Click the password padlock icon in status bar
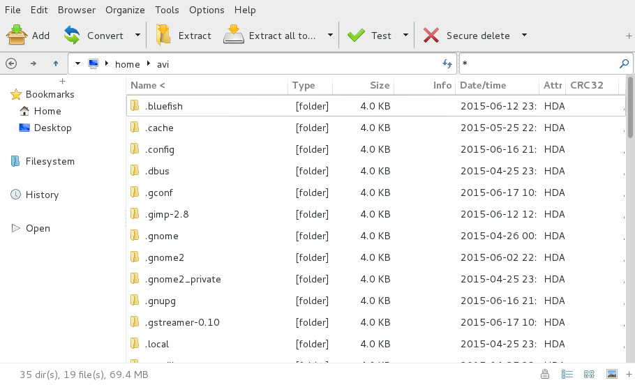The width and height of the screenshot is (635, 385). pos(544,375)
